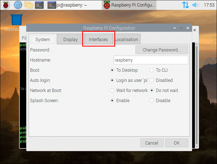Open the network status arrows icon

click(x=185, y=5)
